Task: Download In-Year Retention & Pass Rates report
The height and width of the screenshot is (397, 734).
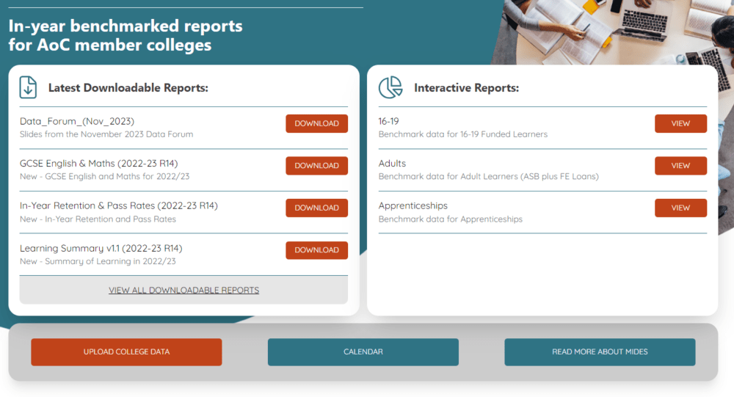Action: [x=316, y=208]
